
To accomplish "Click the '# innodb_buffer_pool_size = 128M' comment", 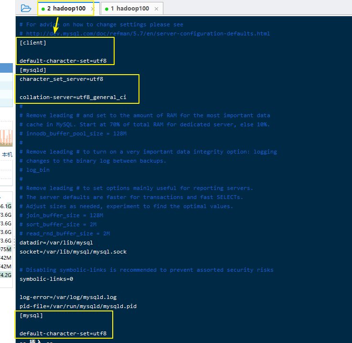I will [x=73, y=133].
